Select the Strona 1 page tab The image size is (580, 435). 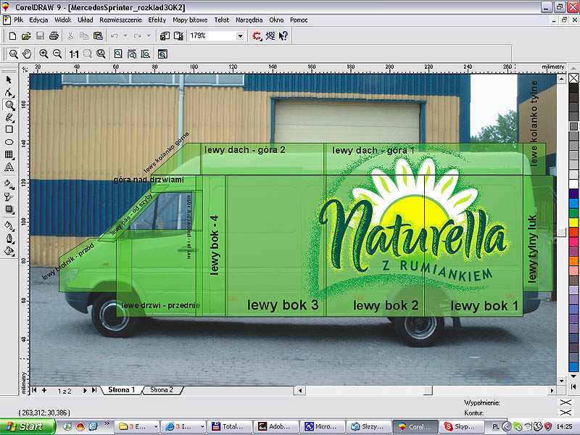pyautogui.click(x=121, y=390)
